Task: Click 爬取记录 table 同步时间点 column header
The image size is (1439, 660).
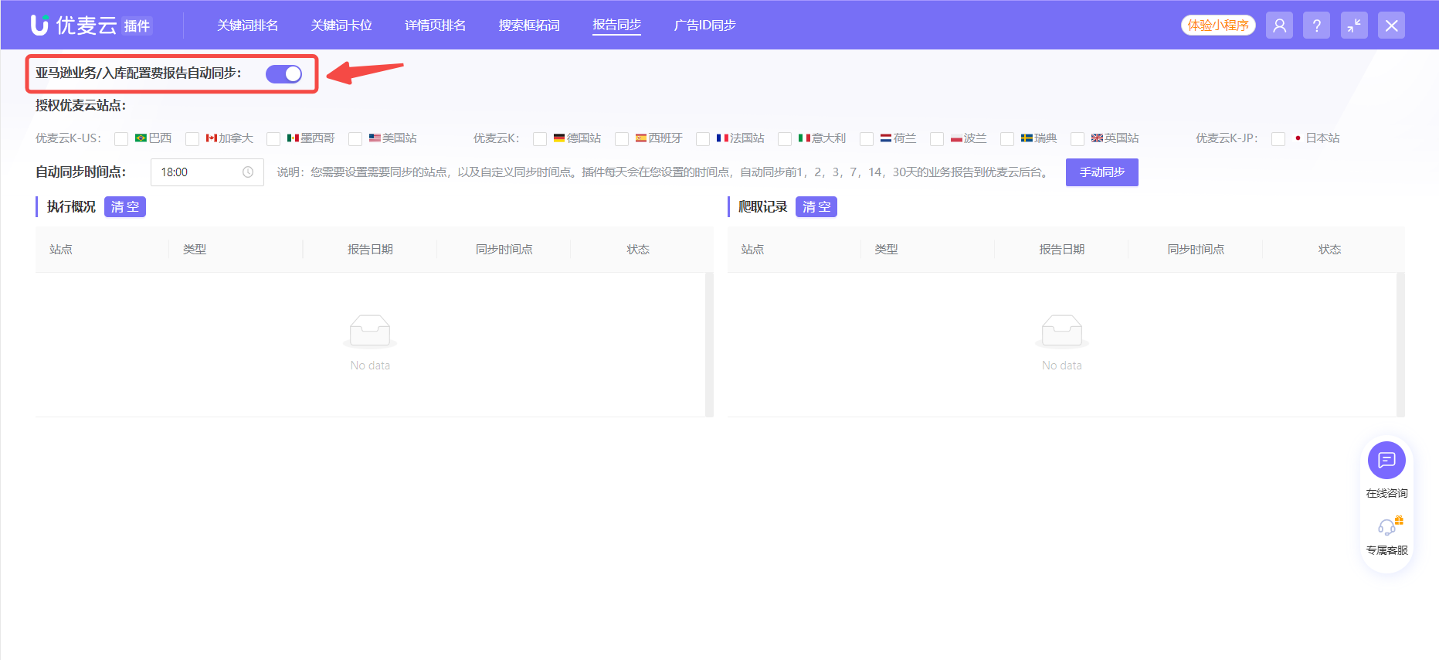Action: (1196, 250)
